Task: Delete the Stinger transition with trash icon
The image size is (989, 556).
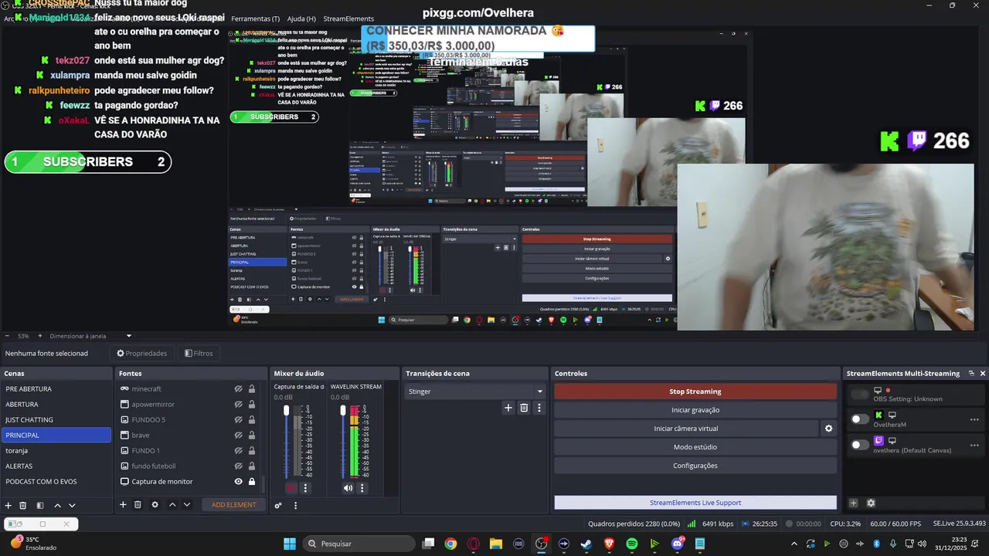Action: [524, 408]
